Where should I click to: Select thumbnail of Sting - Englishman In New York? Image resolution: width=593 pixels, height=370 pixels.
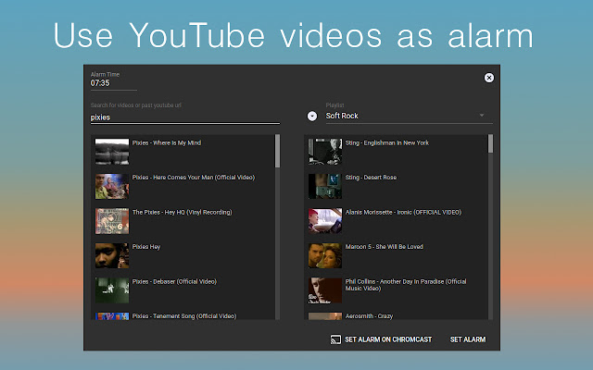click(x=325, y=152)
